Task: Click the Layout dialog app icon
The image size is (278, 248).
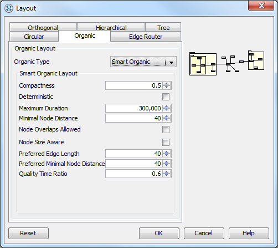Action: 9,8
